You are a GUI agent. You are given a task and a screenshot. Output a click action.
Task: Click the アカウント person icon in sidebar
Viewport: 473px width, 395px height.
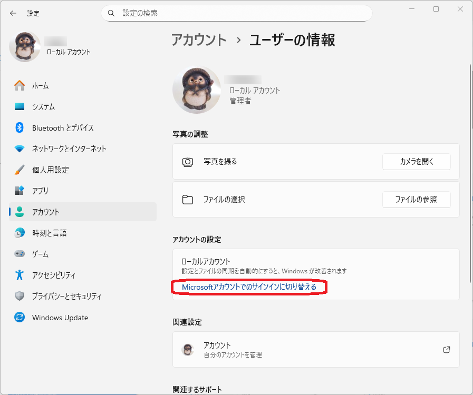tap(20, 212)
